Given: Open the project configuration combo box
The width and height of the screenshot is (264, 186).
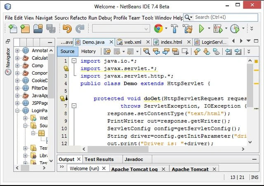Looking at the screenshot, I should click(121, 28).
